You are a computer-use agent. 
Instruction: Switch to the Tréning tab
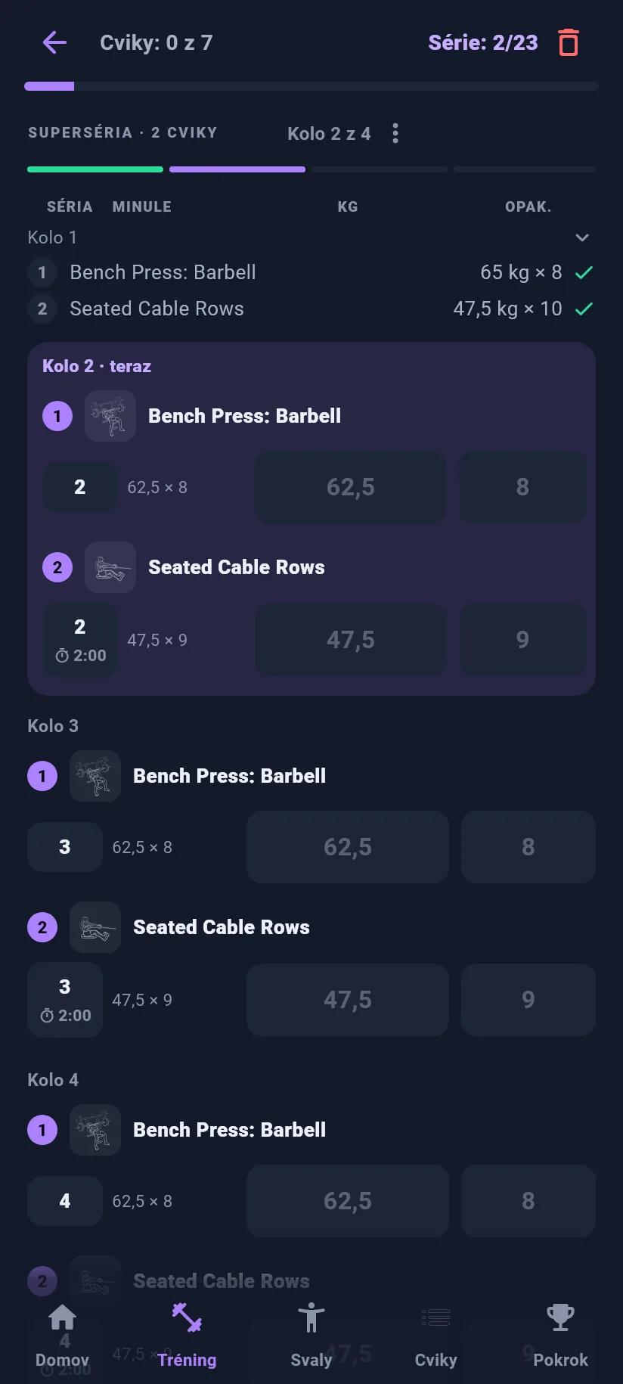[187, 1335]
